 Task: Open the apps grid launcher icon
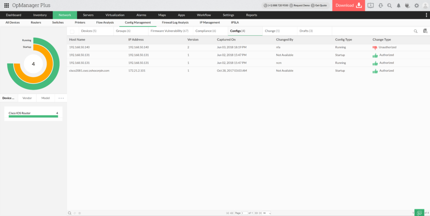pos(6,5)
